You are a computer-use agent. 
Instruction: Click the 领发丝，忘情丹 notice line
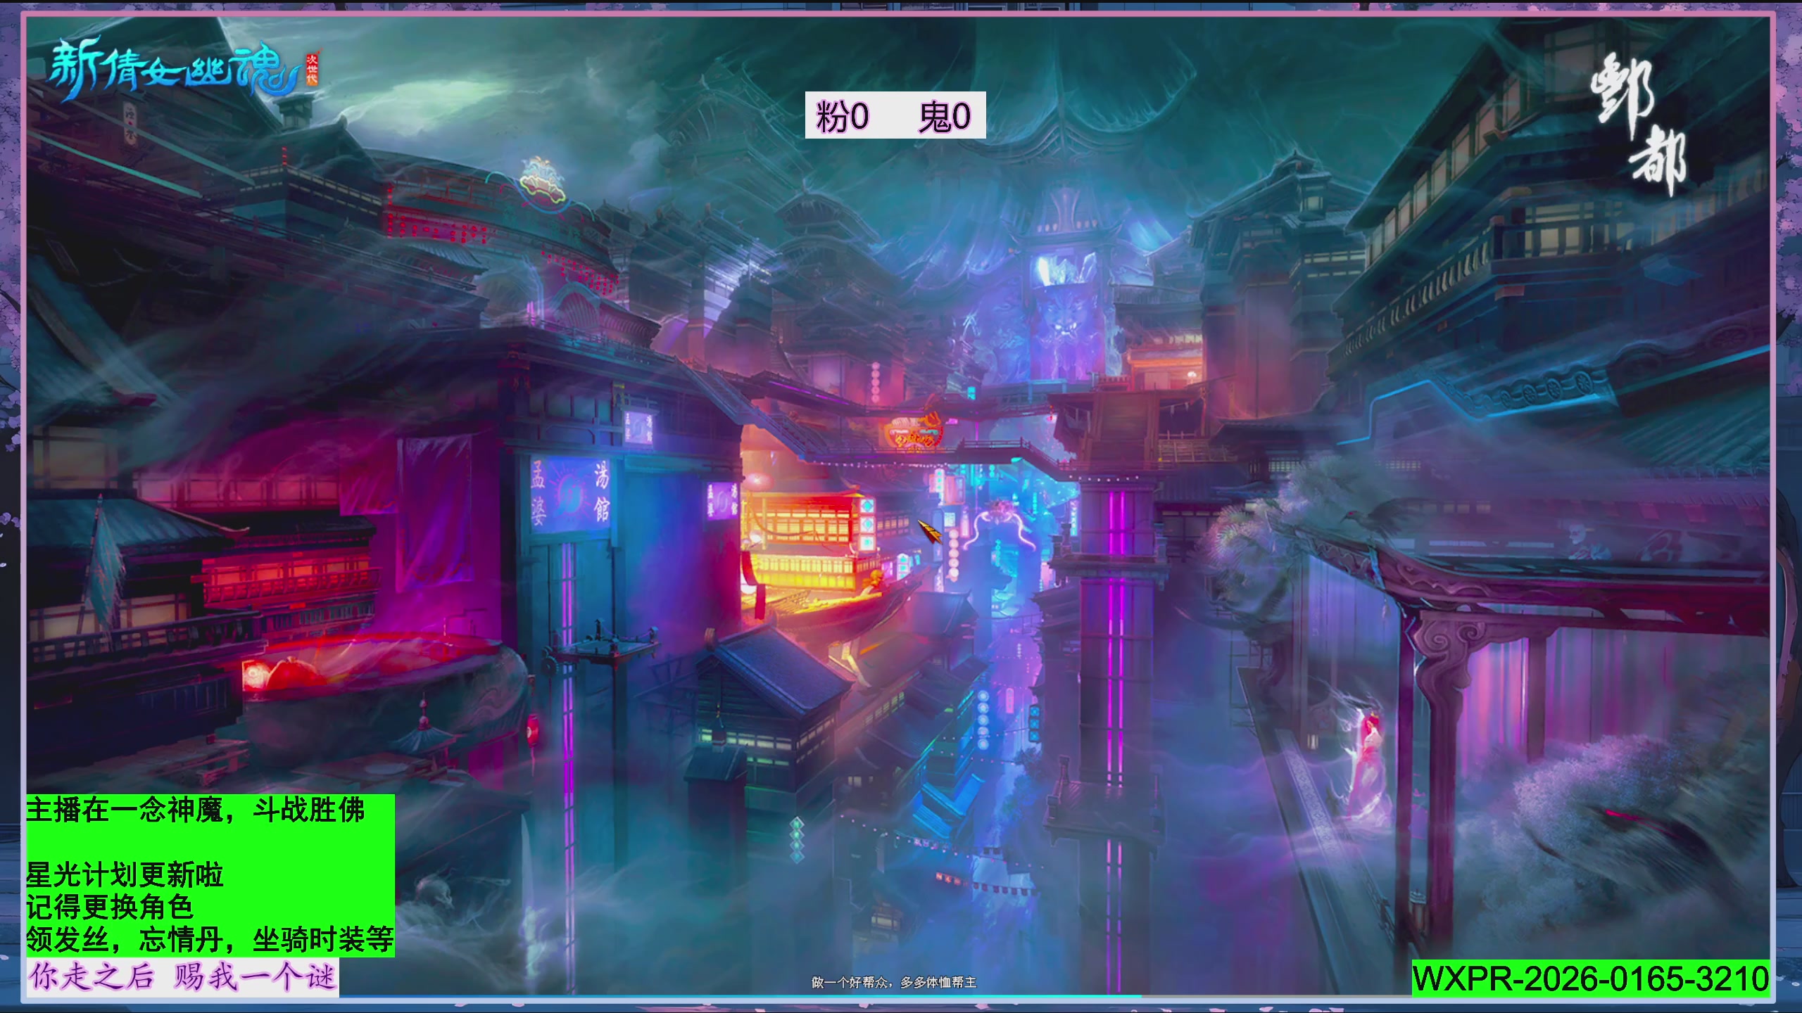pos(210,939)
